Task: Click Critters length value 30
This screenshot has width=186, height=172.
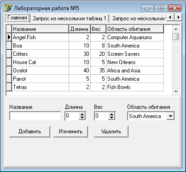Action: 80,54
